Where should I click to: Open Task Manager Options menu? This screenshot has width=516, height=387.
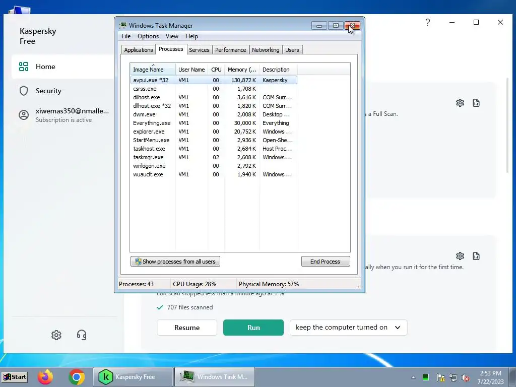point(148,36)
